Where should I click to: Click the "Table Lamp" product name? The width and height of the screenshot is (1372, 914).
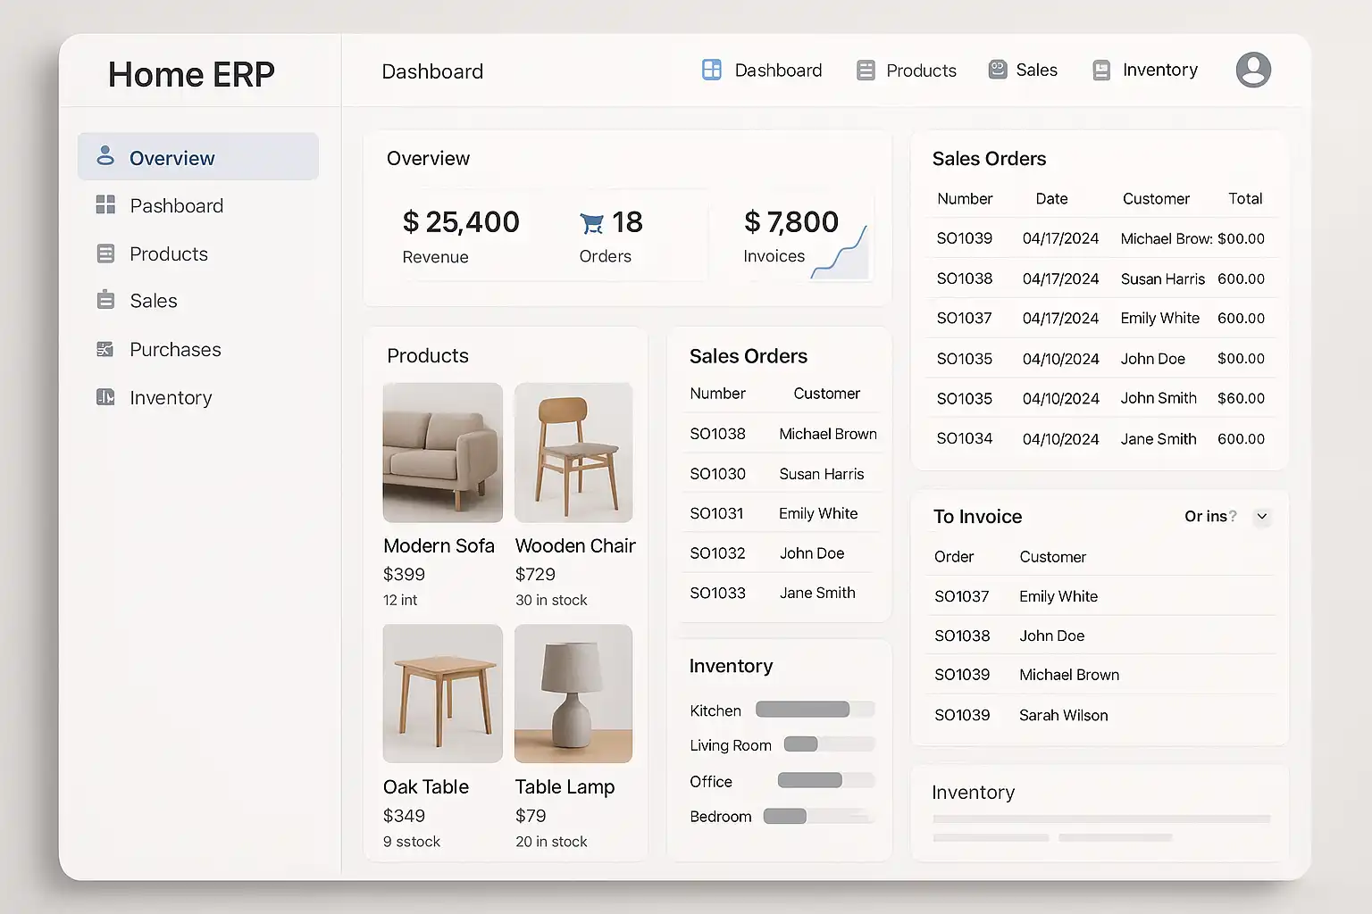(565, 786)
